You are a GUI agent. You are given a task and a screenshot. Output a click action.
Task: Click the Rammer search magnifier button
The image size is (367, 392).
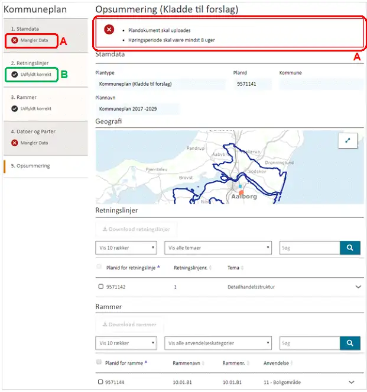(x=350, y=343)
